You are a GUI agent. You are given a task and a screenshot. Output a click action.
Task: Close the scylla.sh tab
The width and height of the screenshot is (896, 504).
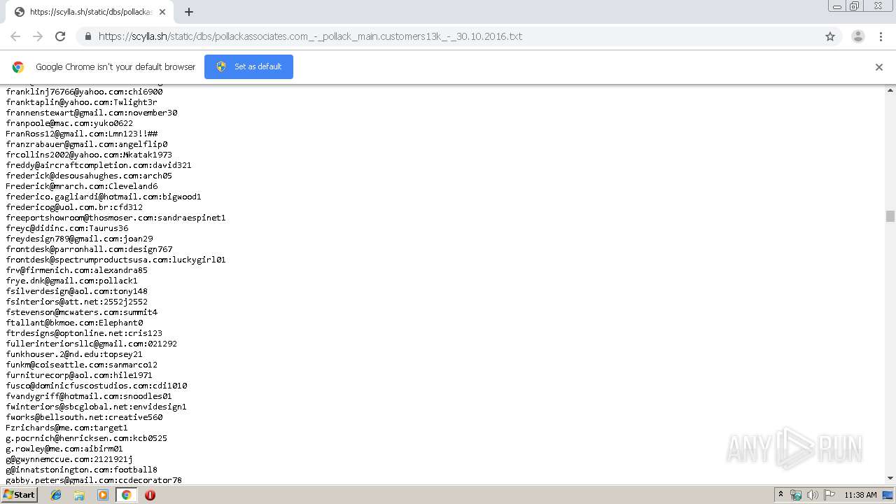tap(162, 12)
